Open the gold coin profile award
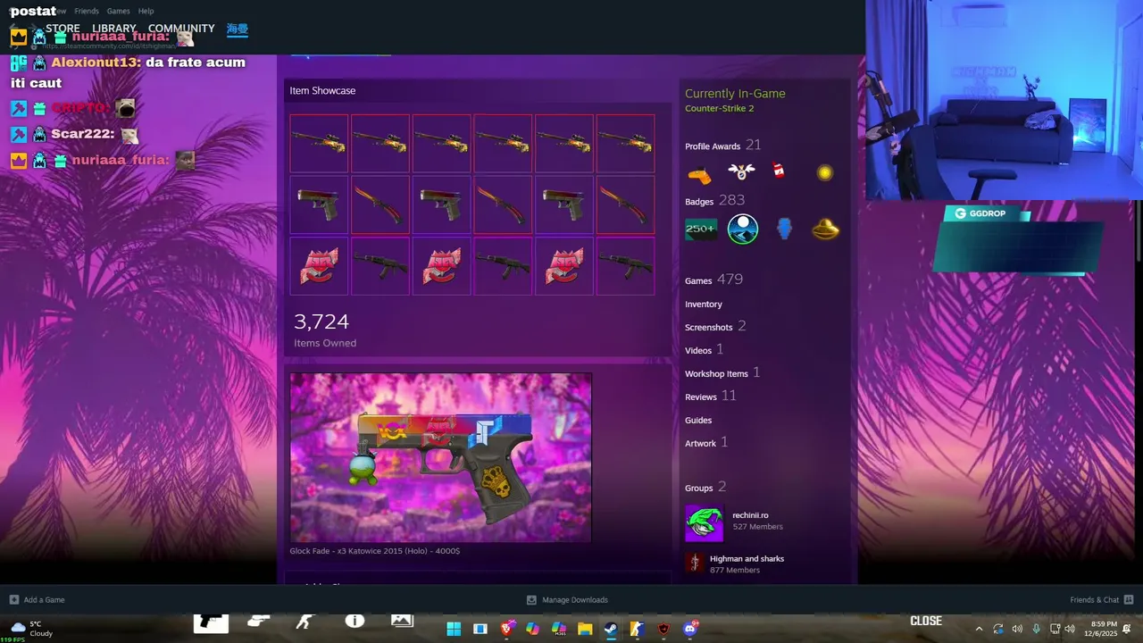The width and height of the screenshot is (1143, 643). tap(825, 172)
